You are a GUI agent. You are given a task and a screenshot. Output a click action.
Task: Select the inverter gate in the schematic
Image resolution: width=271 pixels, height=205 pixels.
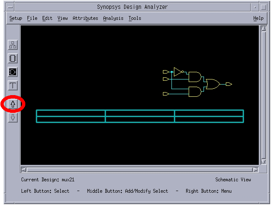[179, 71]
